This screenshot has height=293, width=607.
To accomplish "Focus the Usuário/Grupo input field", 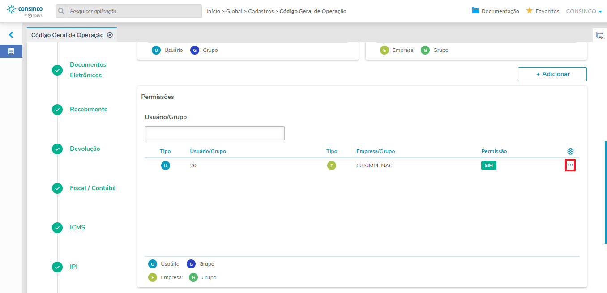I will coord(214,133).
